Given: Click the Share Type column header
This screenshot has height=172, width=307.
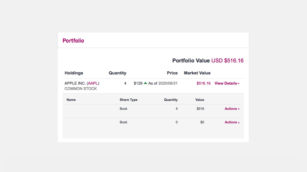Looking at the screenshot, I should 129,100.
